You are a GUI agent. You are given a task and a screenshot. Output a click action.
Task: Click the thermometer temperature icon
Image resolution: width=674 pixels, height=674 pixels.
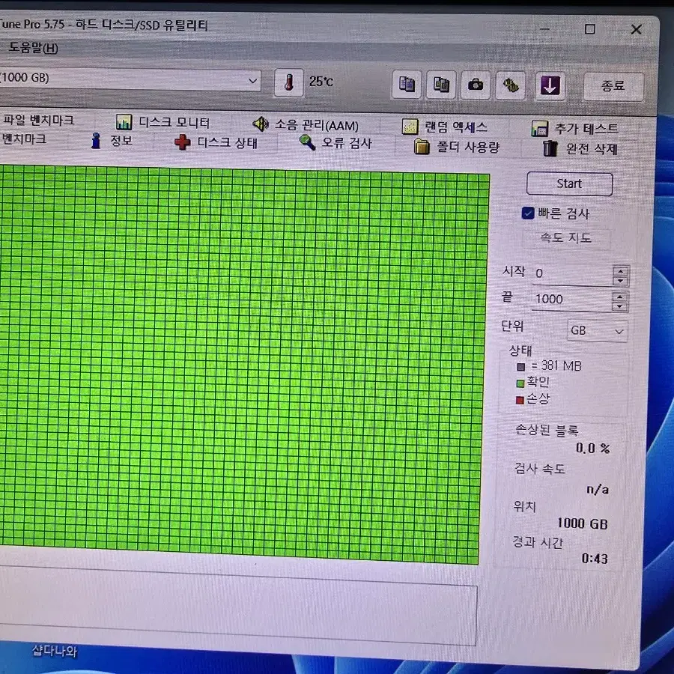coord(289,82)
